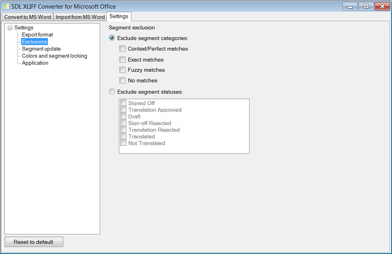Open Segment update settings
This screenshot has width=392, height=254.
(x=41, y=49)
